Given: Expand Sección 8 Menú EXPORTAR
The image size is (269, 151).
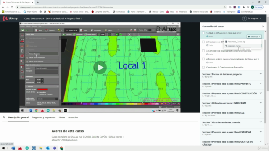Looking at the screenshot, I should click(x=232, y=133).
